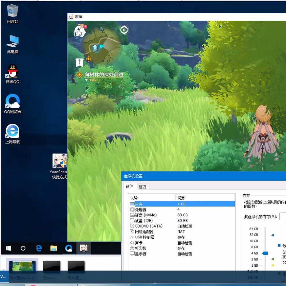
Task: Click the guest Windows Start button
Action: pyautogui.click(x=9, y=248)
